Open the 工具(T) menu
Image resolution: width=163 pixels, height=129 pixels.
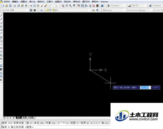tap(50, 2)
